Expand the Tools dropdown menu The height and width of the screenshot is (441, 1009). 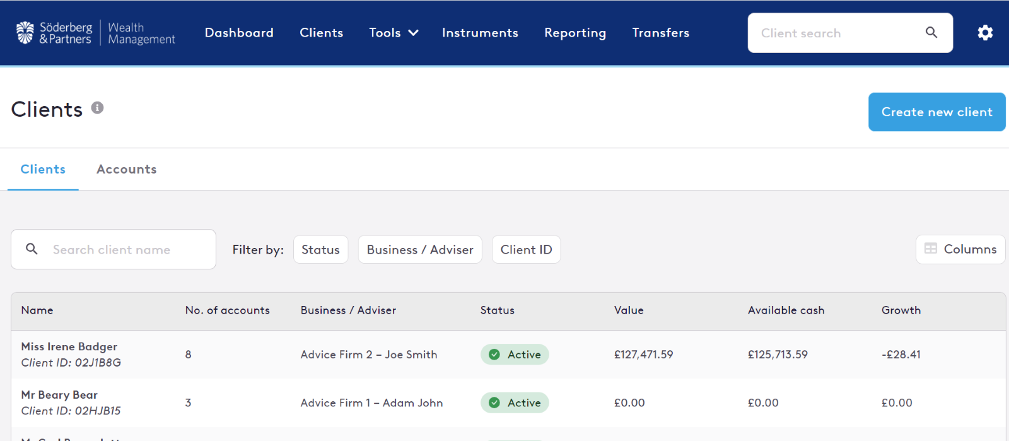click(394, 33)
